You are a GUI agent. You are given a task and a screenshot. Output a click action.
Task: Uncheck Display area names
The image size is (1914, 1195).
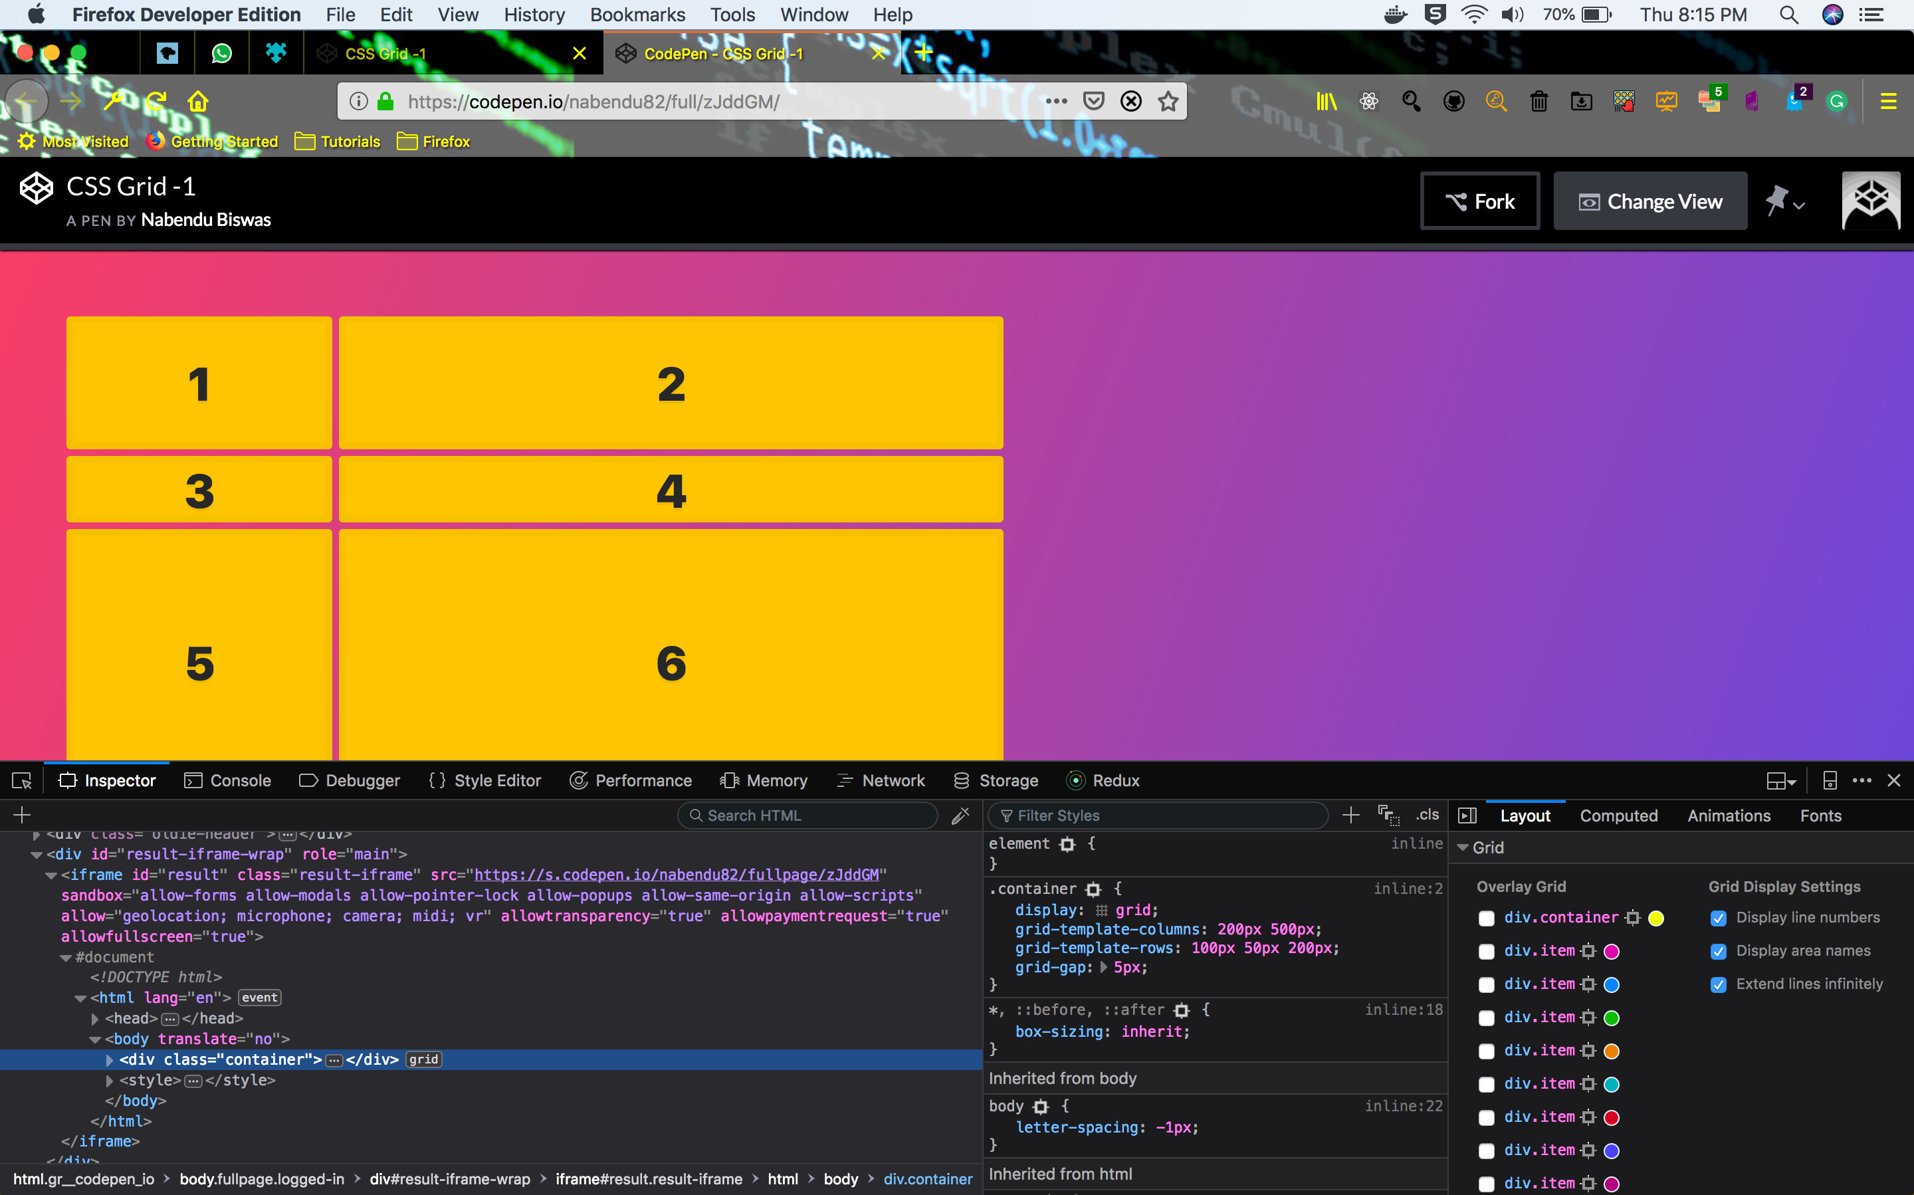coord(1718,952)
